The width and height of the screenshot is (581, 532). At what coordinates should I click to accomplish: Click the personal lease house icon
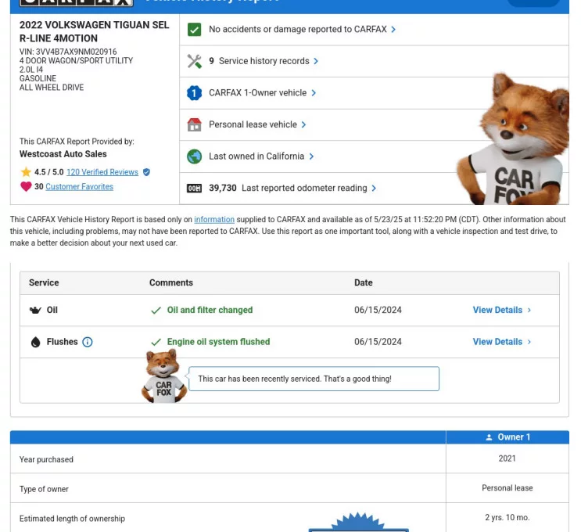point(195,124)
